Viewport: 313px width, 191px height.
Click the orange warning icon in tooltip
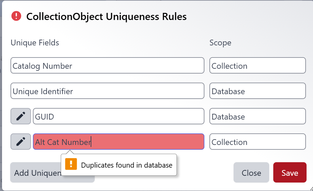click(x=71, y=164)
